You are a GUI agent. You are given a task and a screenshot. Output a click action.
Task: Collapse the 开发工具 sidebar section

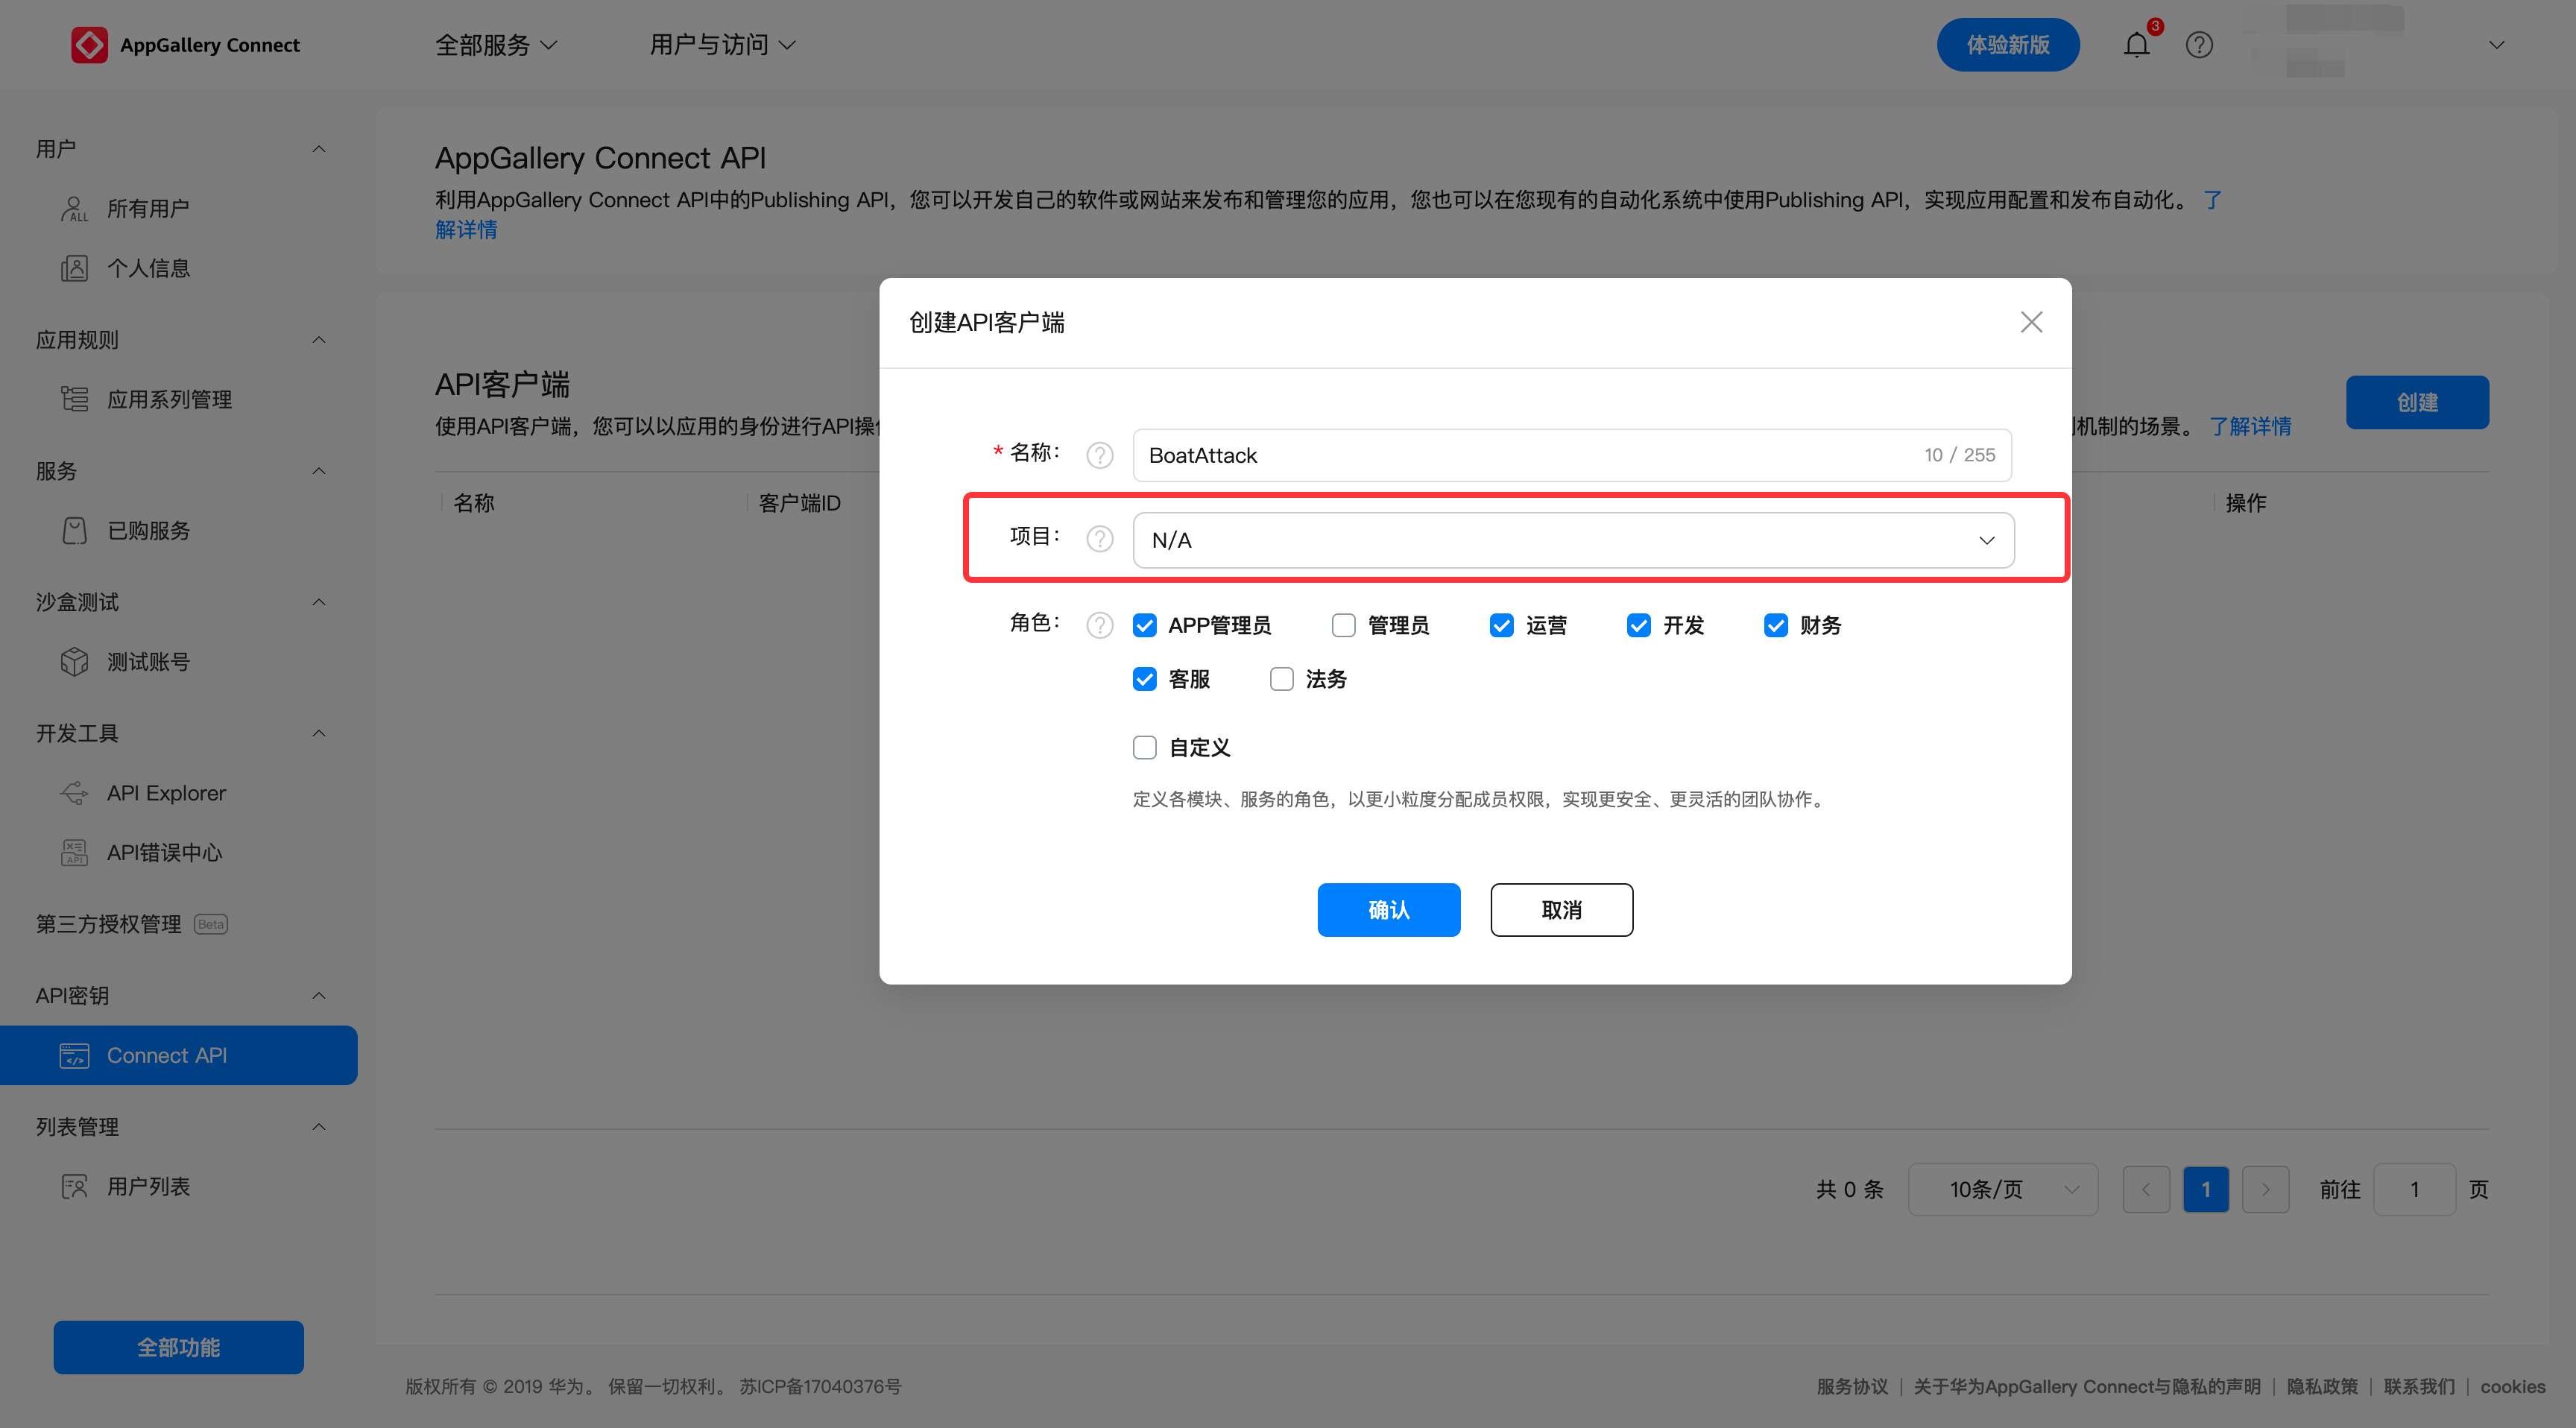tap(319, 733)
